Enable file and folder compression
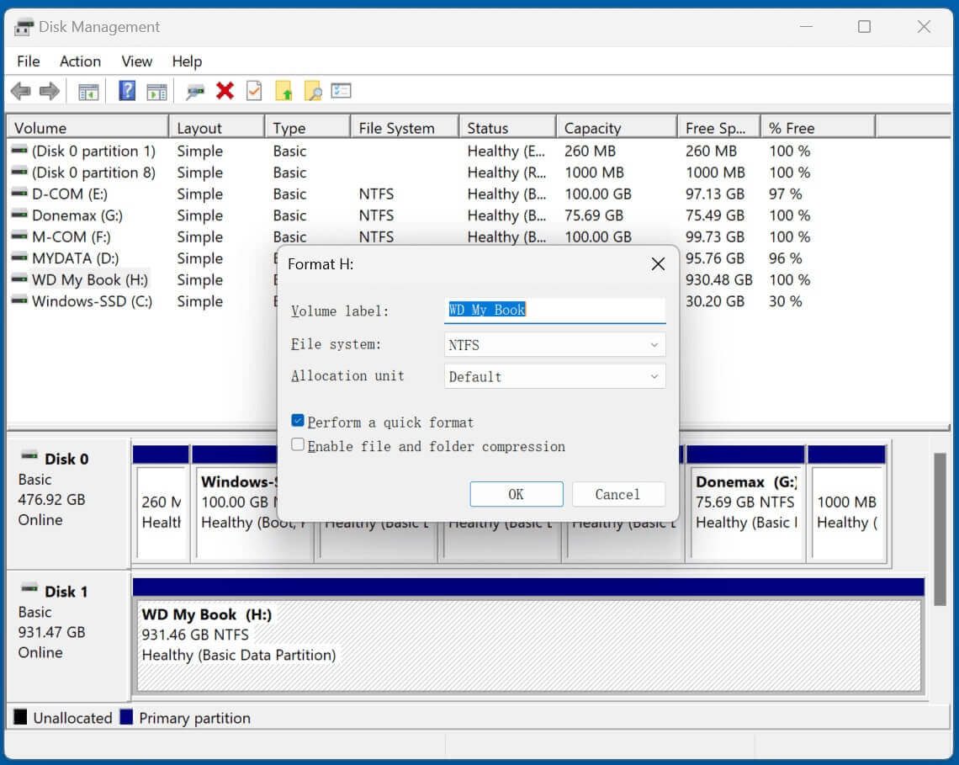This screenshot has width=959, height=765. pyautogui.click(x=298, y=445)
